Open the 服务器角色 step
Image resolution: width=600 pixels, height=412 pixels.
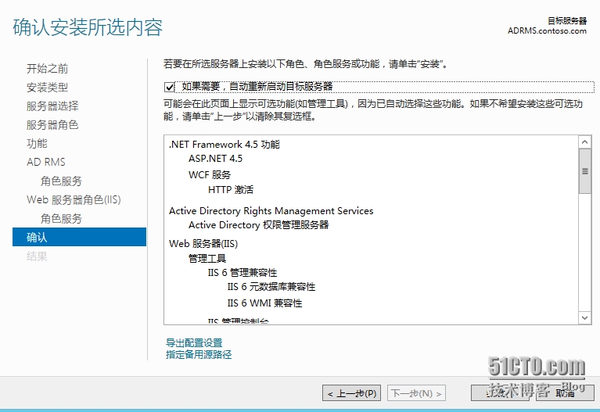[52, 125]
